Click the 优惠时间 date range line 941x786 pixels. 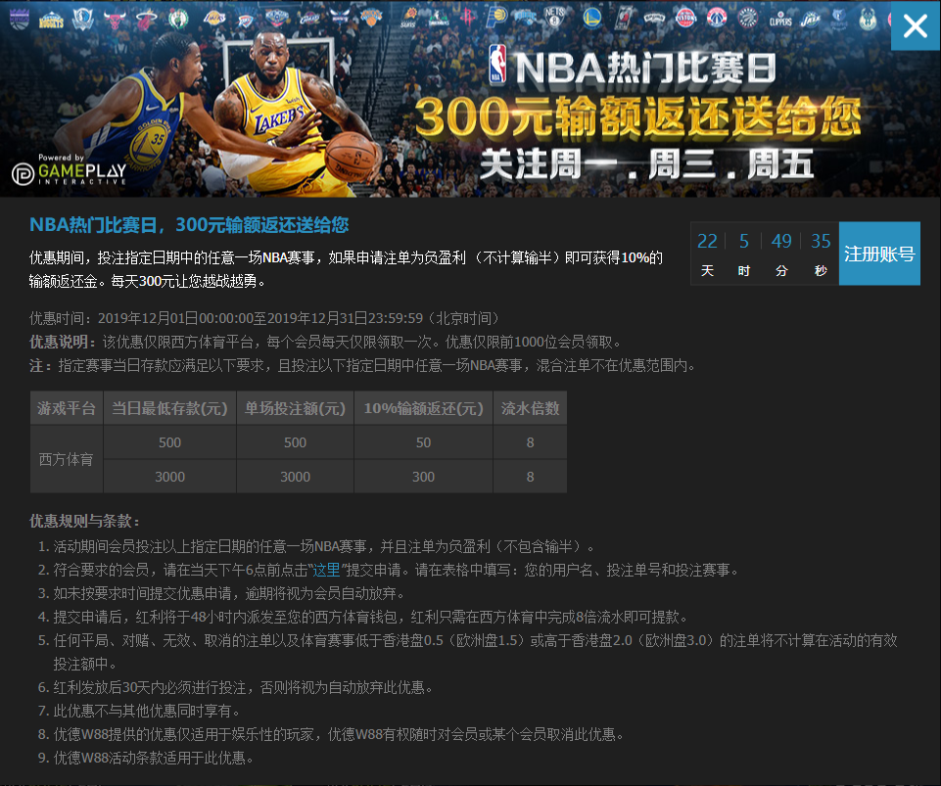pyautogui.click(x=264, y=318)
